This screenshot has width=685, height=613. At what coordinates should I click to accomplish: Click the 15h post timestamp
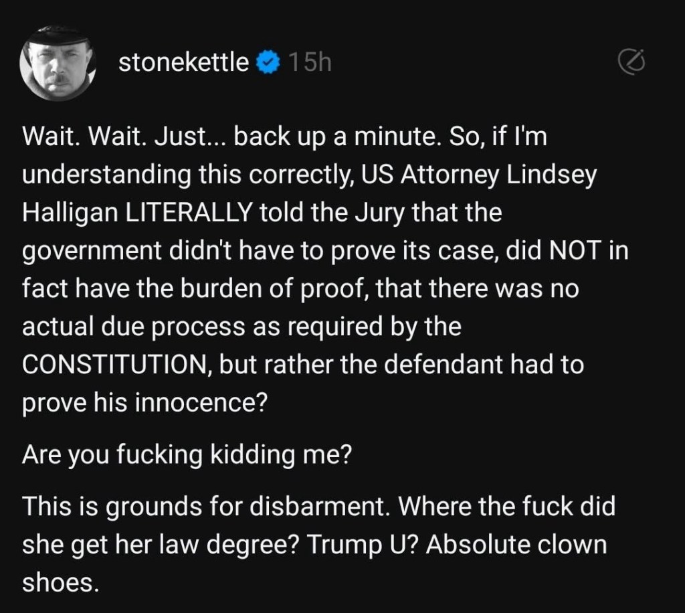click(310, 63)
